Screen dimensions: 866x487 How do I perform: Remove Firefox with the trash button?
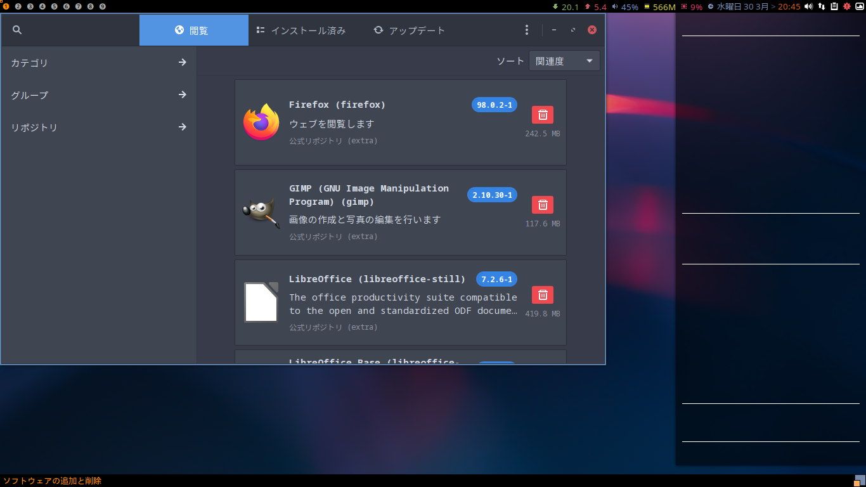tap(543, 115)
